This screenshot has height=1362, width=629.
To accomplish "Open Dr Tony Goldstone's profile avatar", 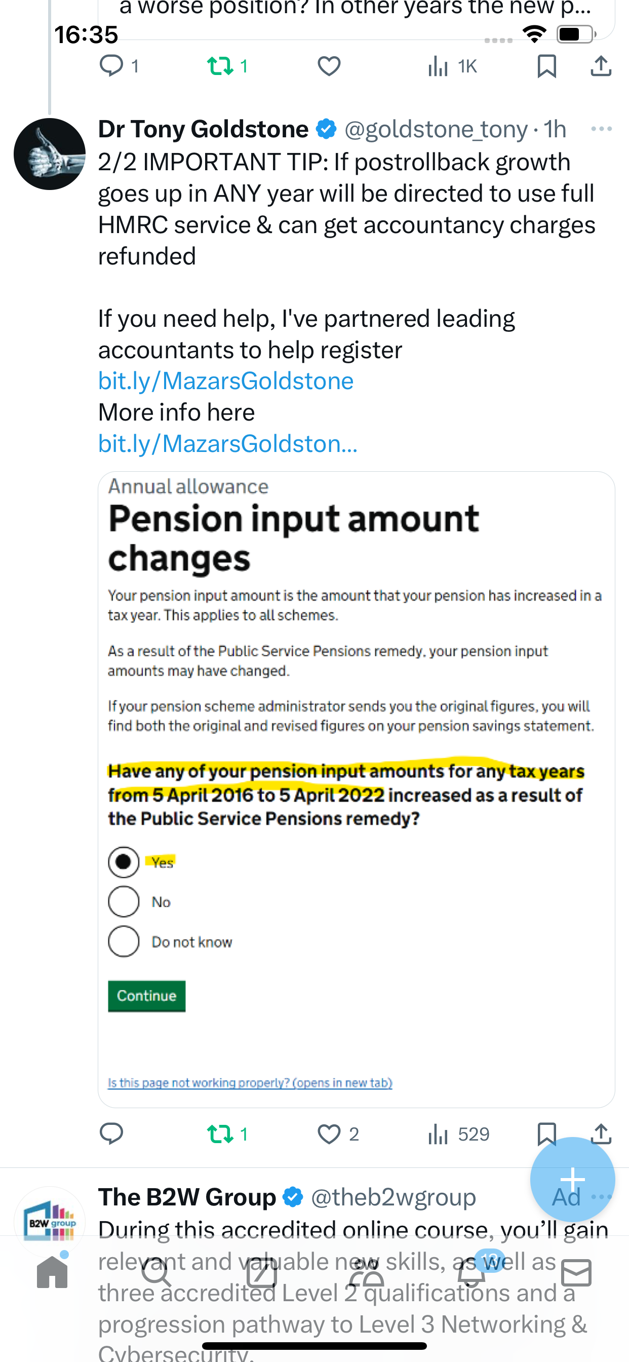I will pyautogui.click(x=50, y=154).
